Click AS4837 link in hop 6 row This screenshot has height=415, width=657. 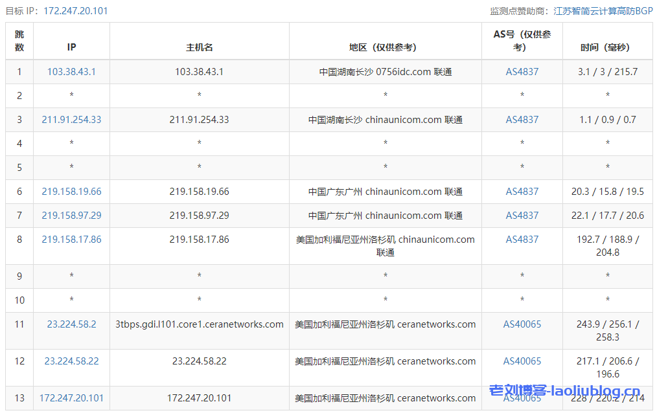[522, 192]
